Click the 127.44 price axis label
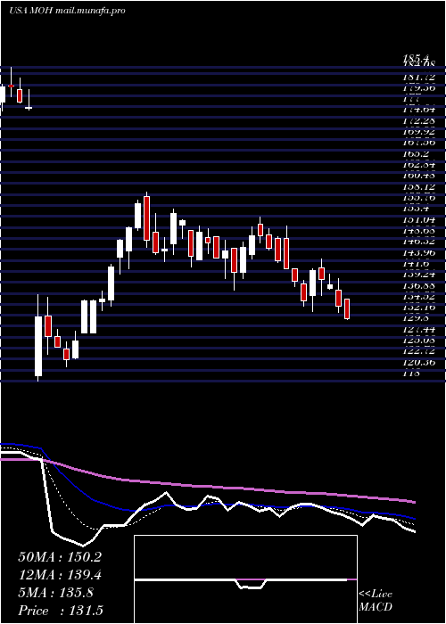Viewport: 446px width, 624px height. pyautogui.click(x=418, y=330)
